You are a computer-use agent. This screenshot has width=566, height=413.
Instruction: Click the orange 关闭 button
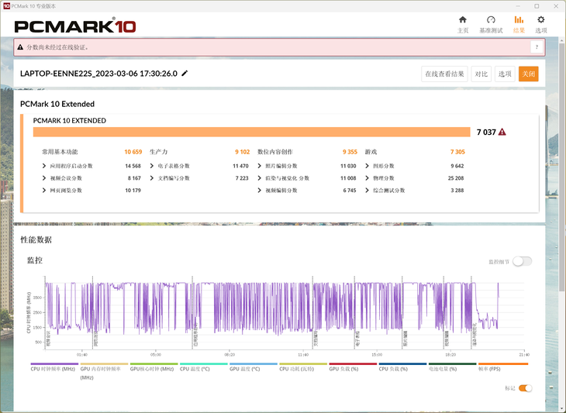pos(529,74)
